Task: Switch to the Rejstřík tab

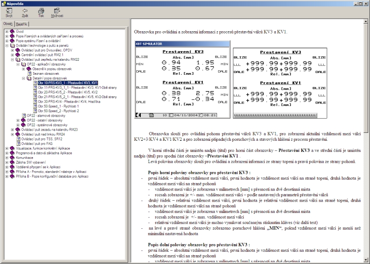Action: [22, 24]
